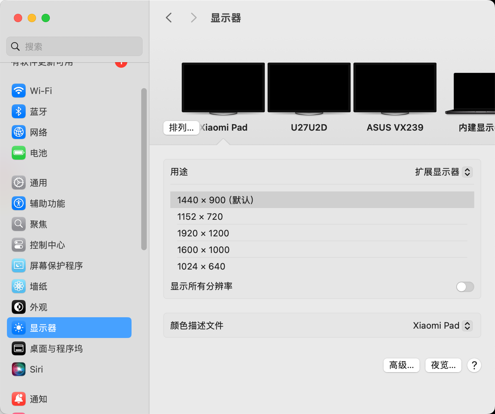
Task: Open Screen Saver (屏幕保护程序) icon
Action: [19, 266]
